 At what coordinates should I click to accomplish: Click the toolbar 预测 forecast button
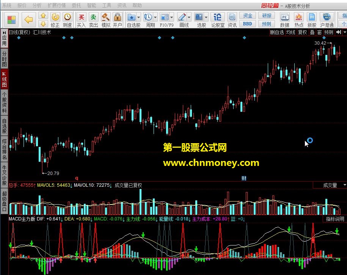tap(267, 23)
